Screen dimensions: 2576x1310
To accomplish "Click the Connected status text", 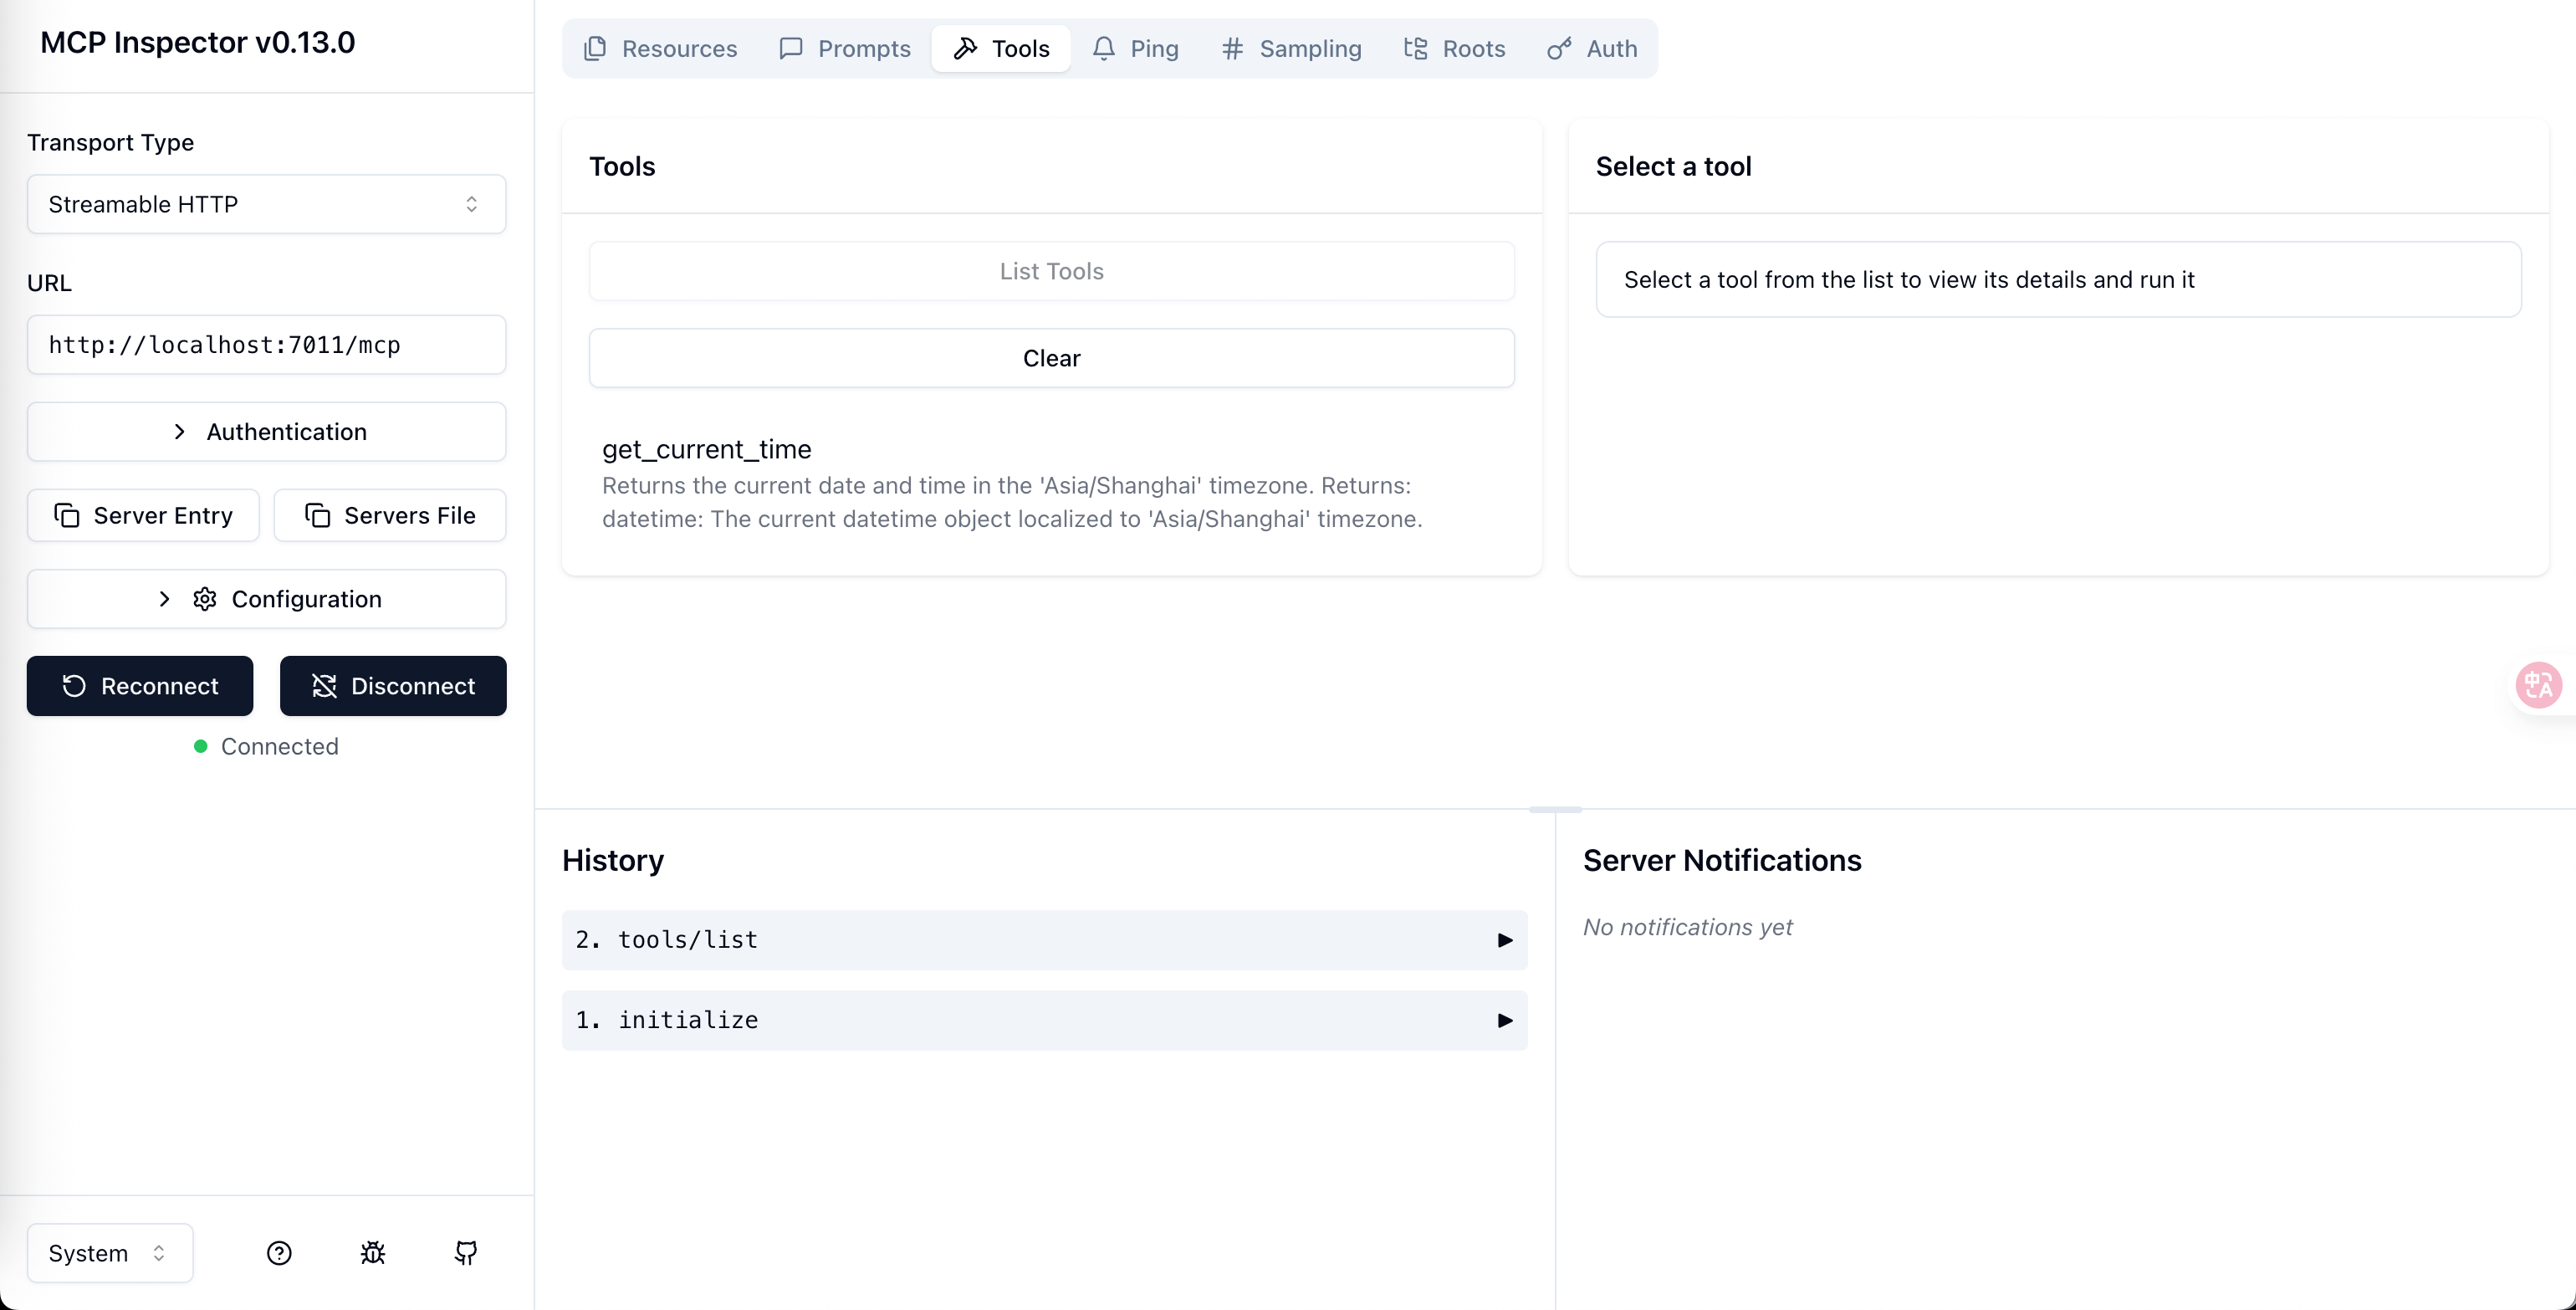I will [279, 746].
